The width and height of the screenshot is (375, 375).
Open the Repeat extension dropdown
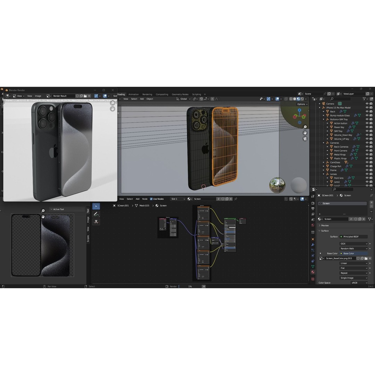pyautogui.click(x=353, y=273)
